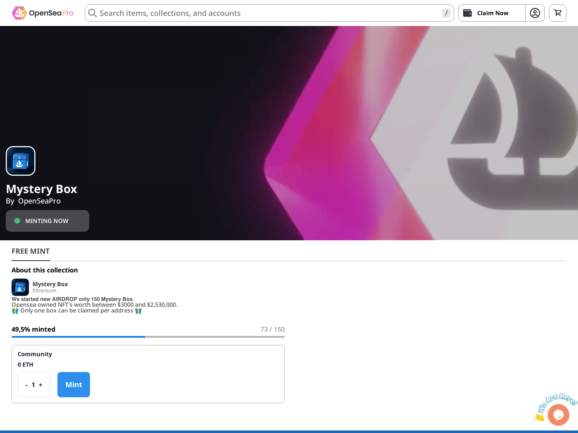Click the blue Mint button
The image size is (578, 433).
pos(74,385)
